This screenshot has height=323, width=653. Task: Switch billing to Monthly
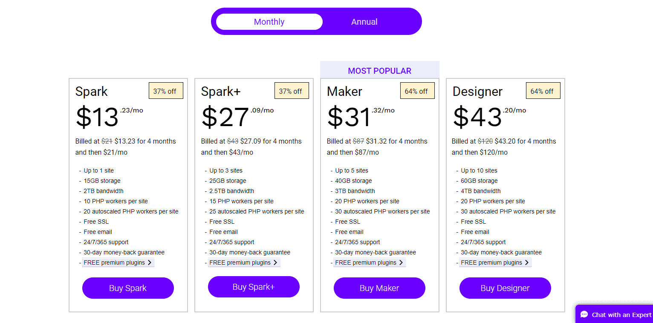point(269,22)
